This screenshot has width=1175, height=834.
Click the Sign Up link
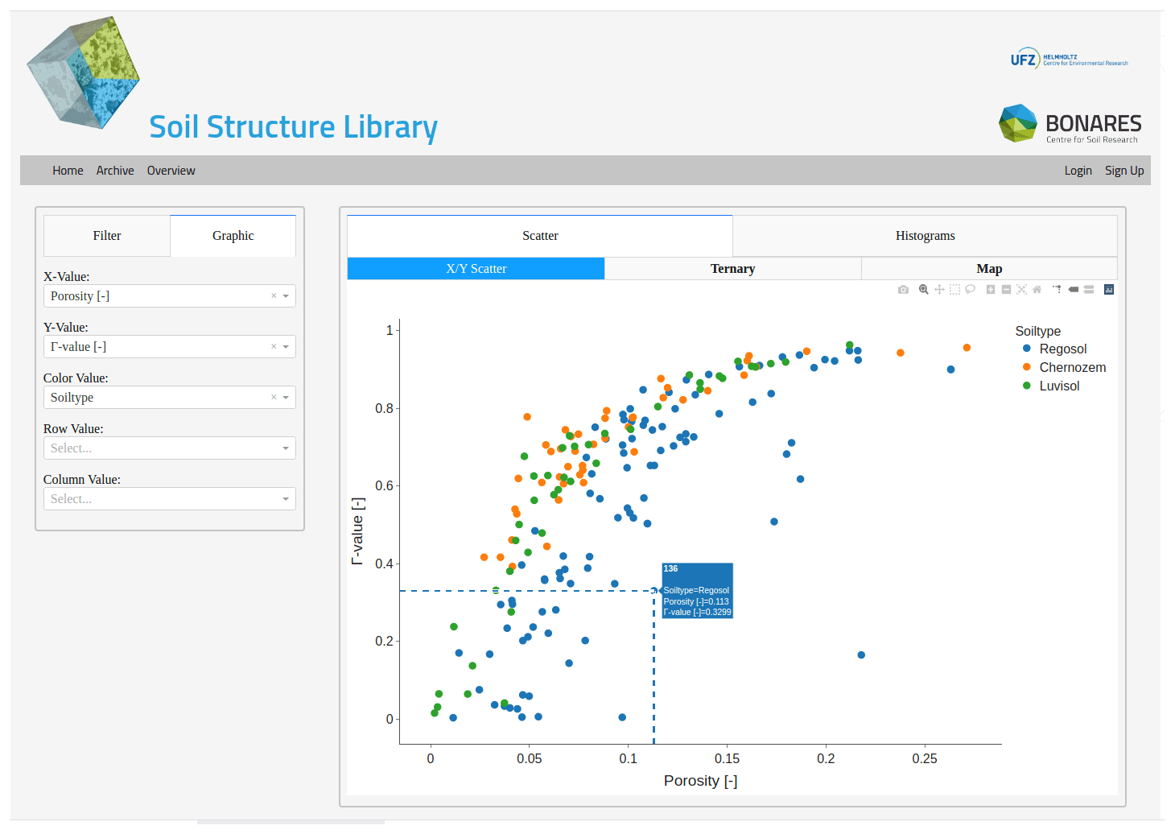coord(1123,171)
